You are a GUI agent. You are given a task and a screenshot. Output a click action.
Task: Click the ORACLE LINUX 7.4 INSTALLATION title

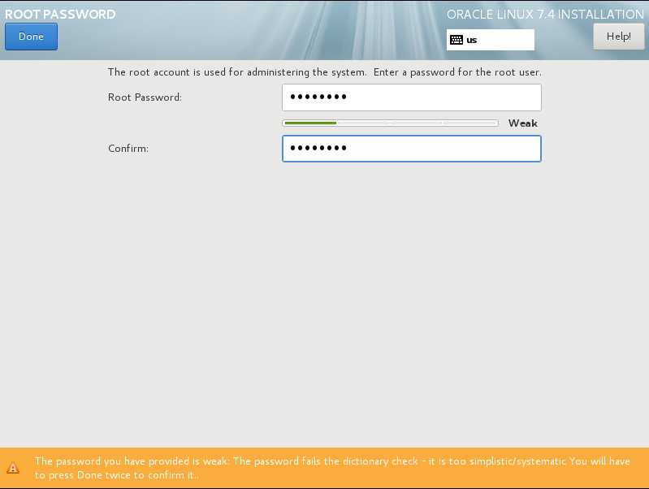[x=545, y=14]
